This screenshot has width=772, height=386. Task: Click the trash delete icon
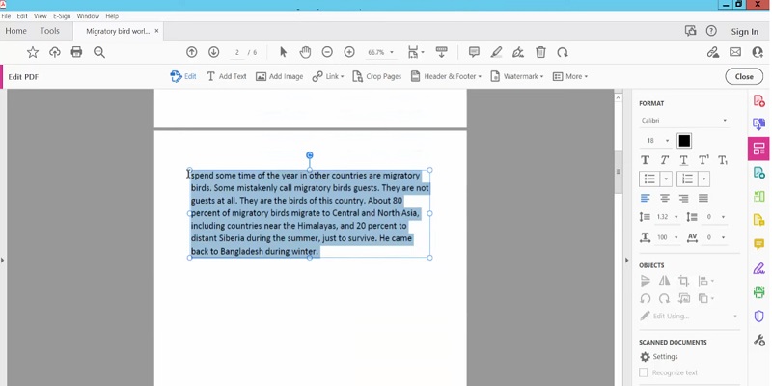click(540, 52)
